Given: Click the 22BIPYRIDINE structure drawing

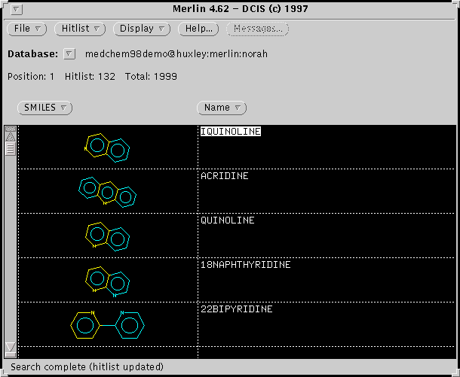Looking at the screenshot, I should (x=107, y=324).
